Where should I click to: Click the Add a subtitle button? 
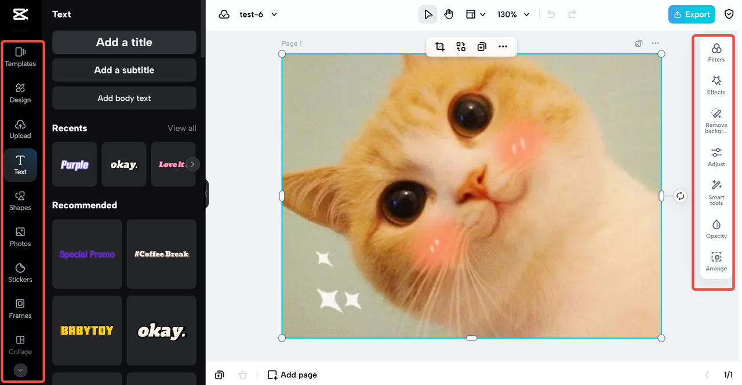[124, 70]
